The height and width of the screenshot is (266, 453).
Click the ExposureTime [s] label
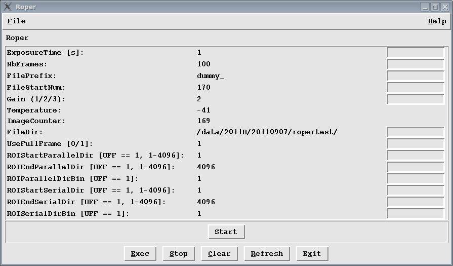point(45,53)
